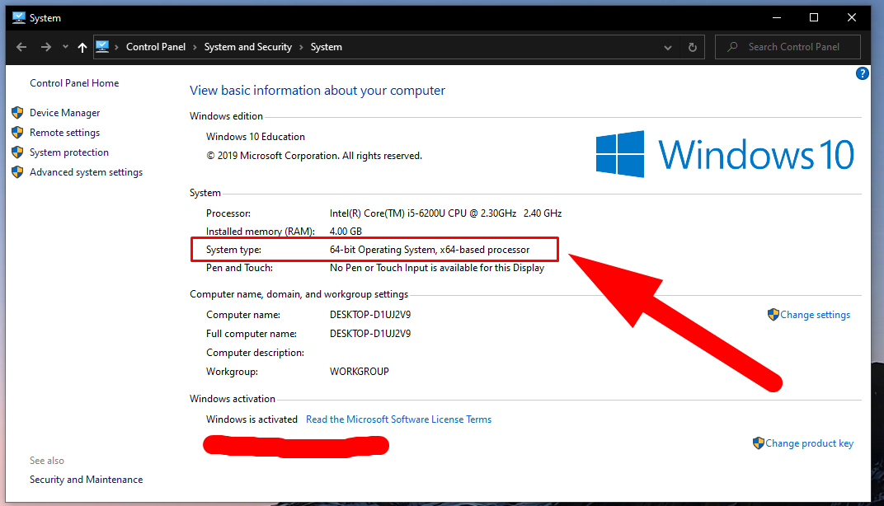Expand chevron before Control Panel breadcrumb
884x506 pixels.
(117, 47)
